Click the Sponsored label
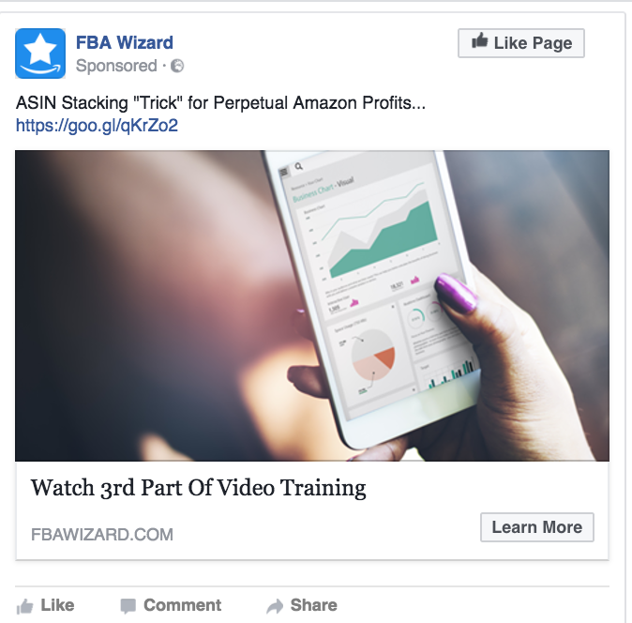The width and height of the screenshot is (632, 623). pos(116,66)
